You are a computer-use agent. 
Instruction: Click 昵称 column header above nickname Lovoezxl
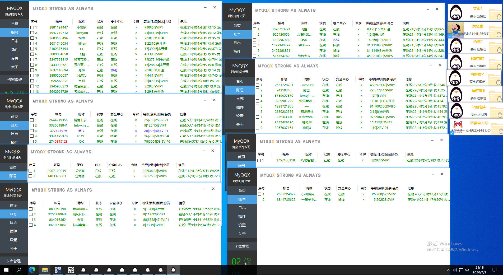coord(307,79)
